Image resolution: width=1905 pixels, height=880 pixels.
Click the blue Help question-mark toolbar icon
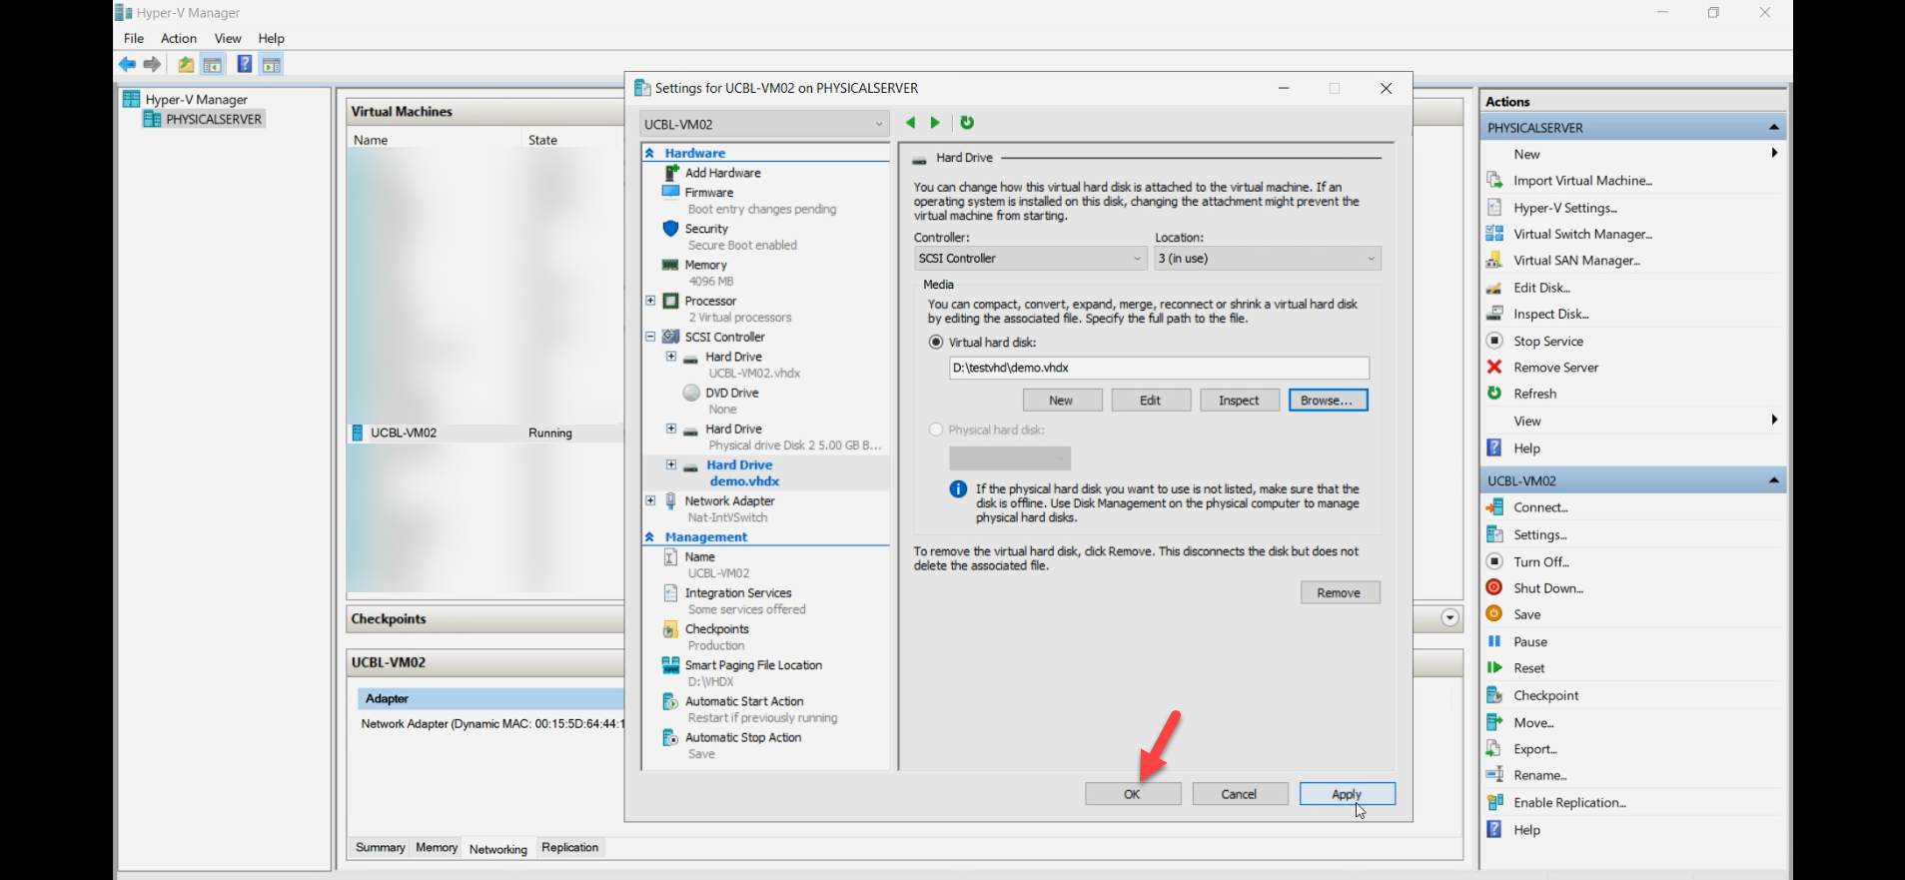tap(244, 64)
